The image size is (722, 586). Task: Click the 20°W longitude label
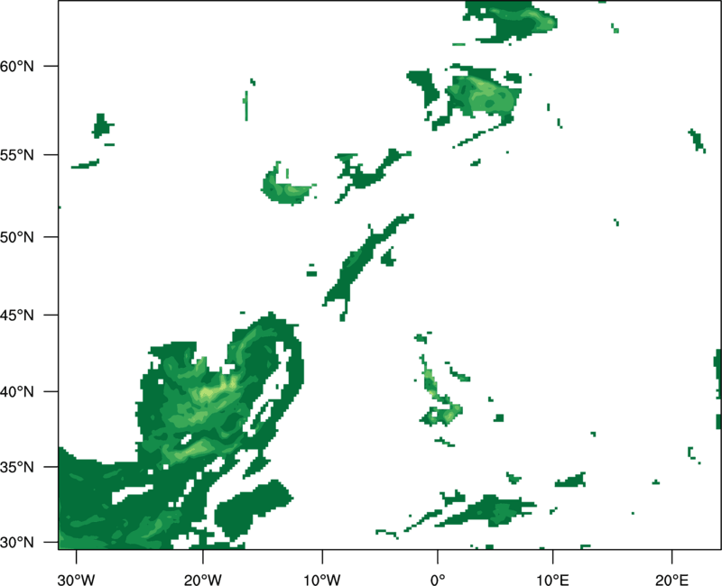tap(202, 580)
